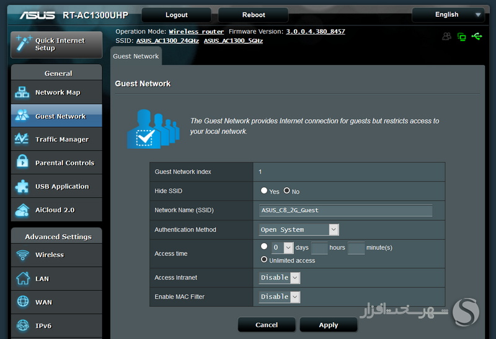This screenshot has height=339, width=496.
Task: Open the Access Intranet dropdown
Action: (x=280, y=278)
